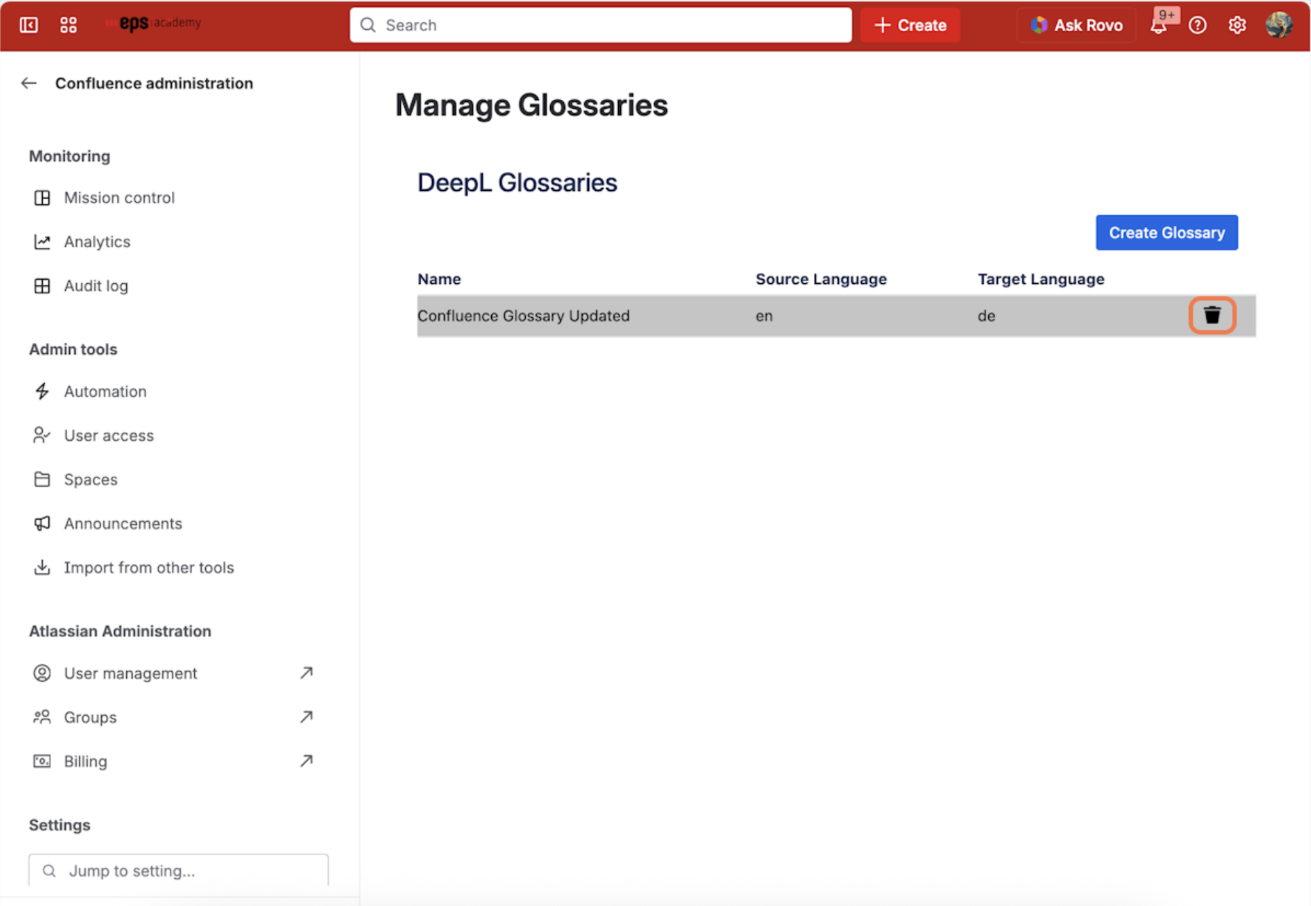Open Analytics in the sidebar
Image resolution: width=1311 pixels, height=906 pixels.
[96, 242]
